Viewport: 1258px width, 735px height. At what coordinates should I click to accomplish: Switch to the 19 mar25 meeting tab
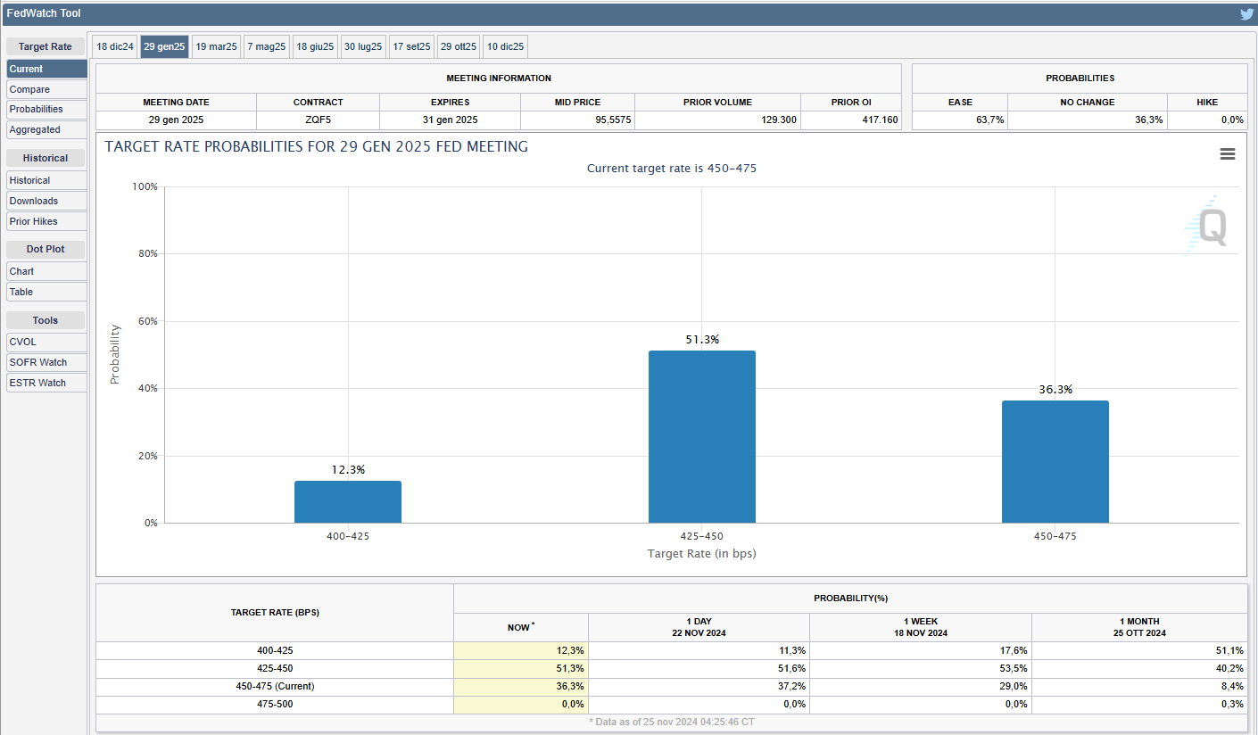pos(216,46)
